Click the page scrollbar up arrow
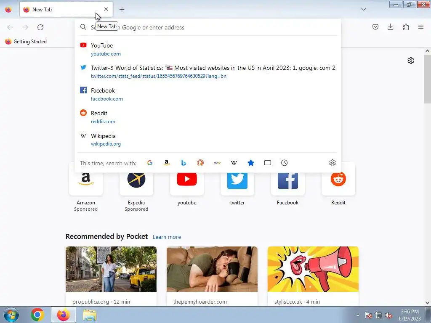 pyautogui.click(x=428, y=51)
